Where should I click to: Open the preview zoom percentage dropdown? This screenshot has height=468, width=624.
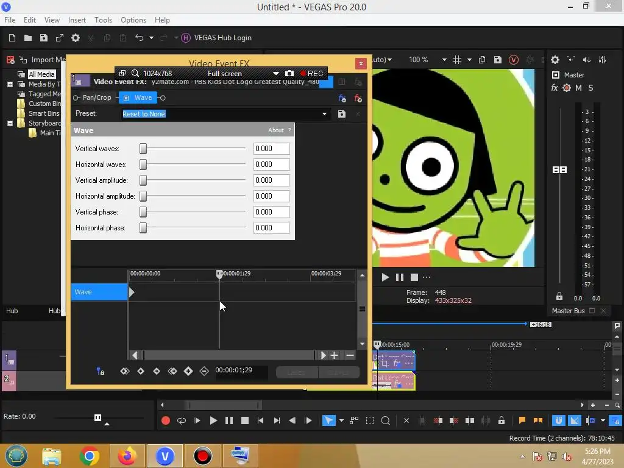click(x=444, y=60)
